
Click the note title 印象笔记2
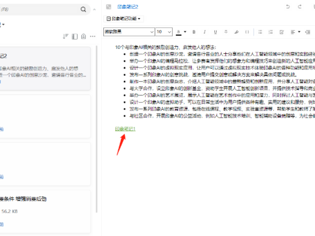point(128,7)
